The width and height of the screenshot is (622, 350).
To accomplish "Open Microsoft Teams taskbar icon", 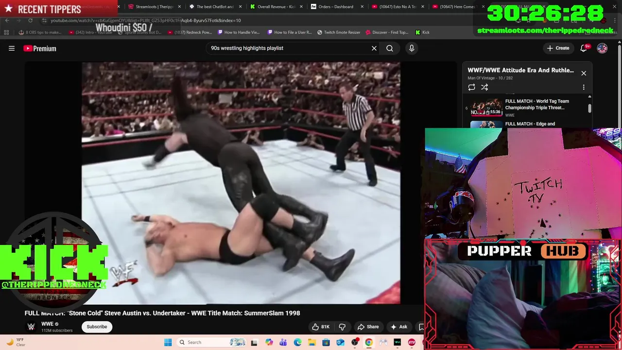I will 283,342.
